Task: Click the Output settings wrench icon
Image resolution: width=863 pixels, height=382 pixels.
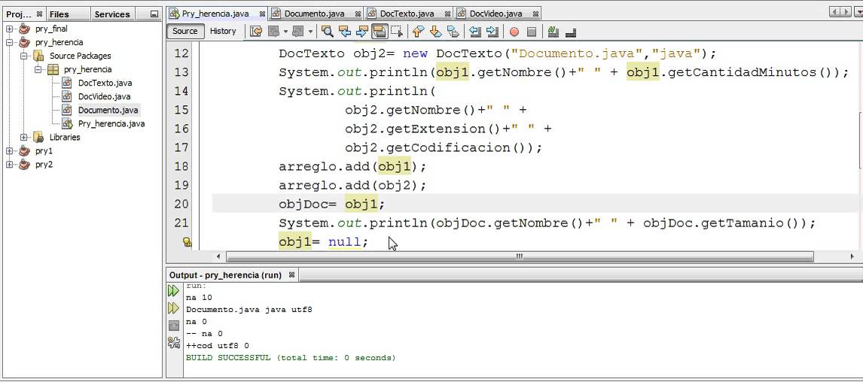Action: (x=173, y=343)
